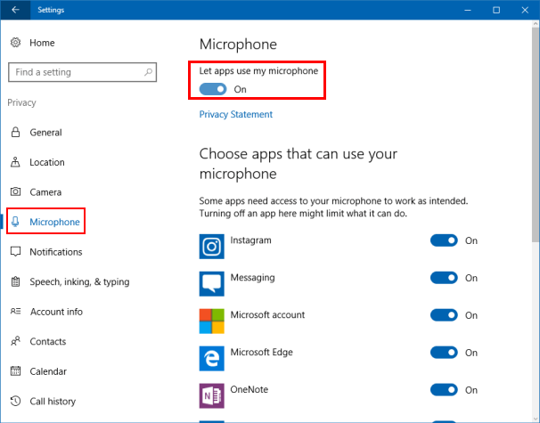
Task: Toggle microphone access for Messaging
Action: pyautogui.click(x=444, y=278)
